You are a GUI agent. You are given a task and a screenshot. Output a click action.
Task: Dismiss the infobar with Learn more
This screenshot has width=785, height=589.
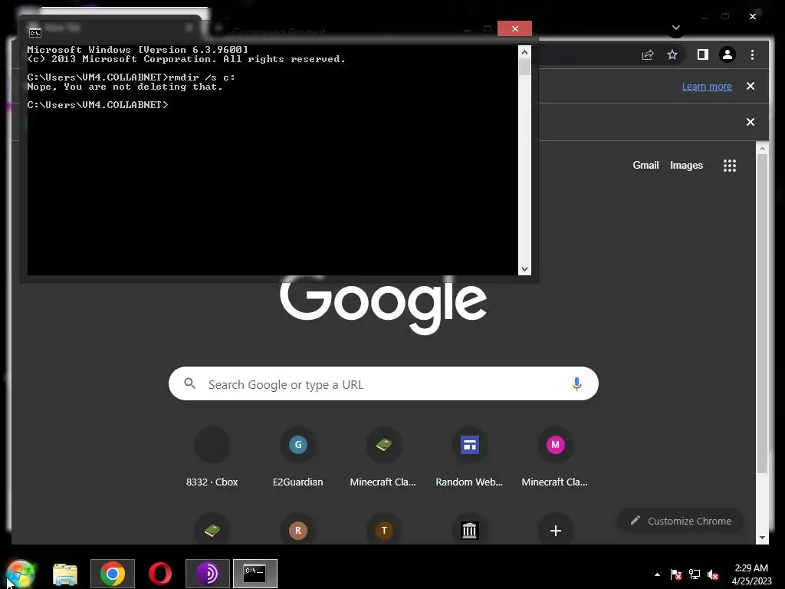[751, 86]
